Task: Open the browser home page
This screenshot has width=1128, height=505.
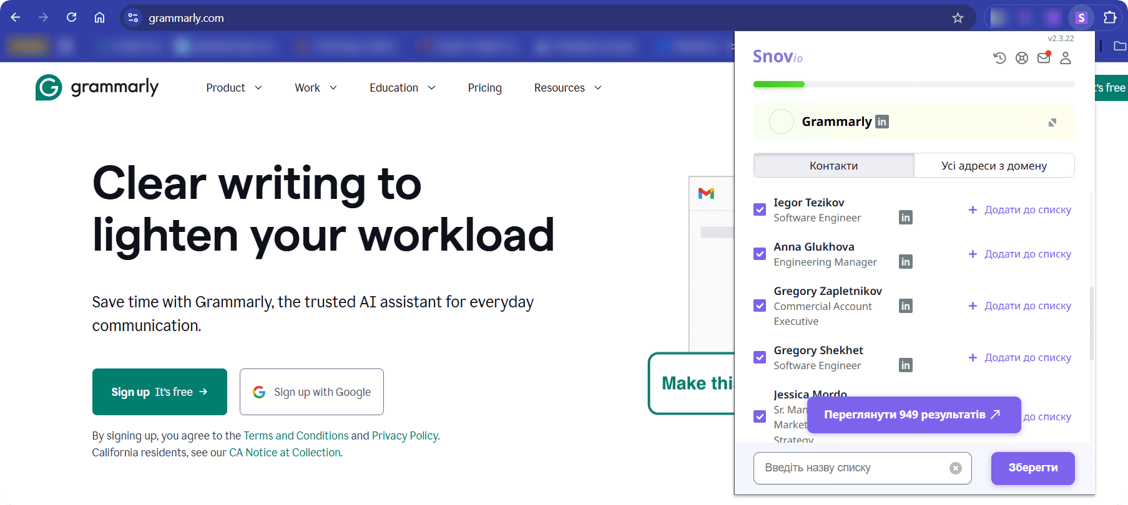Action: (x=99, y=17)
